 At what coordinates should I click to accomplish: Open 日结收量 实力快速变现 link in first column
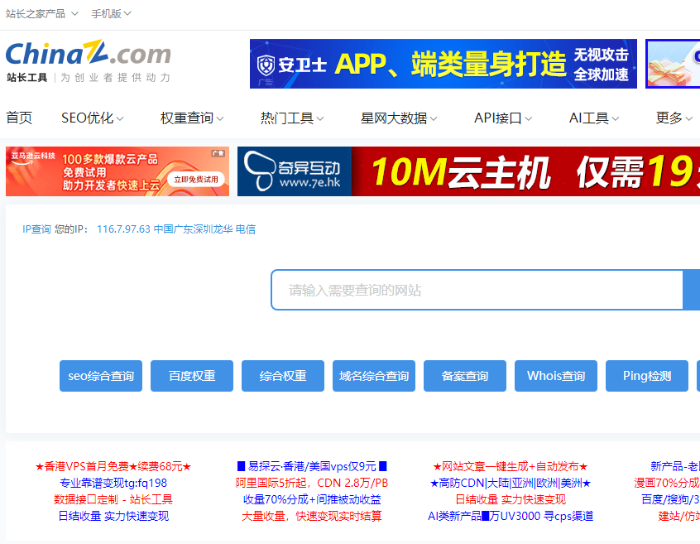coord(113,517)
